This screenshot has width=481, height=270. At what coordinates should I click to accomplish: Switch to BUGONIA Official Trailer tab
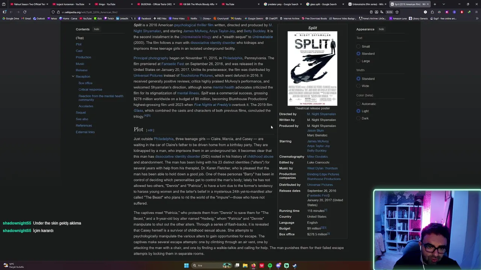coord(156,4)
